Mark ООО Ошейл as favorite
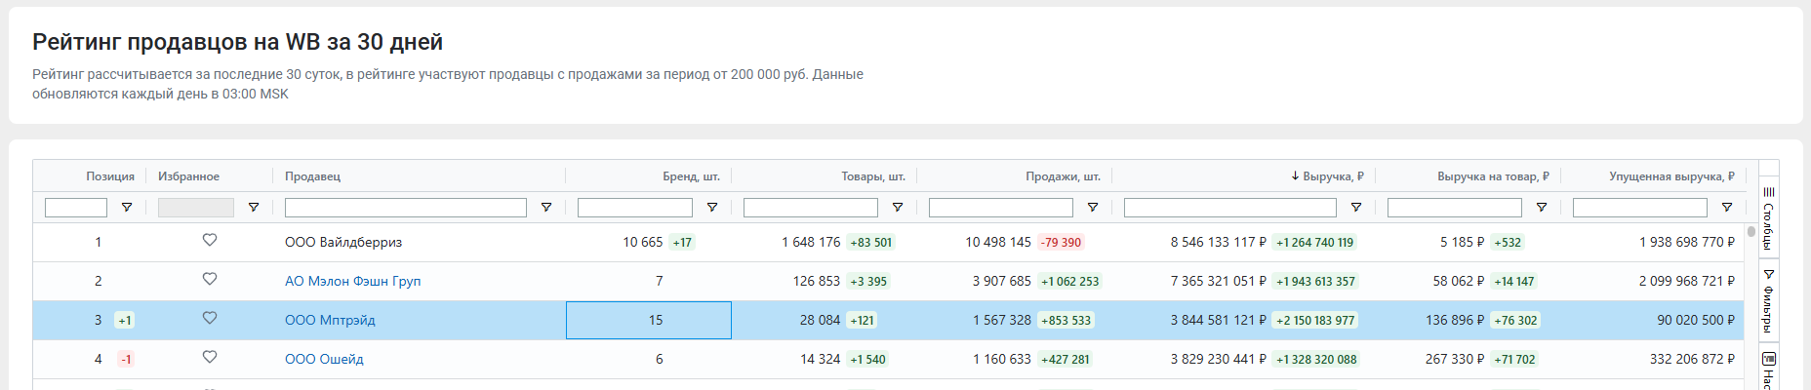 pyautogui.click(x=209, y=357)
